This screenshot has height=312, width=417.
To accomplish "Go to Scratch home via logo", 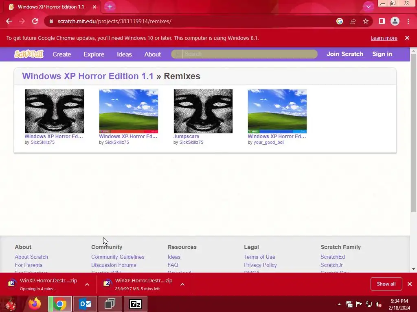I will click(29, 54).
